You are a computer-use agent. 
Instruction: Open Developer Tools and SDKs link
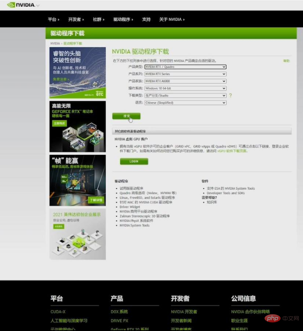click(226, 193)
